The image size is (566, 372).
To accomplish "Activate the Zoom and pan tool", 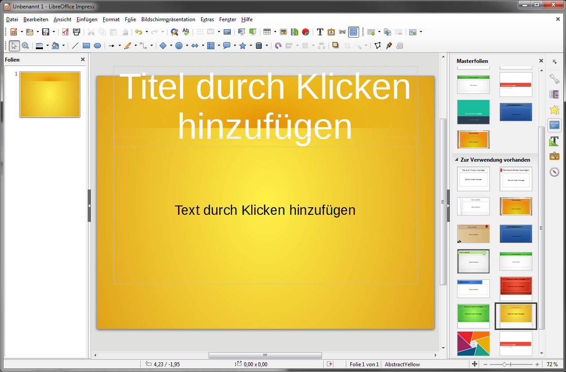I will tap(25, 46).
